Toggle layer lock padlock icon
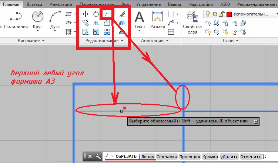Image resolution: width=278 pixels, height=163 pixels. click(221, 14)
